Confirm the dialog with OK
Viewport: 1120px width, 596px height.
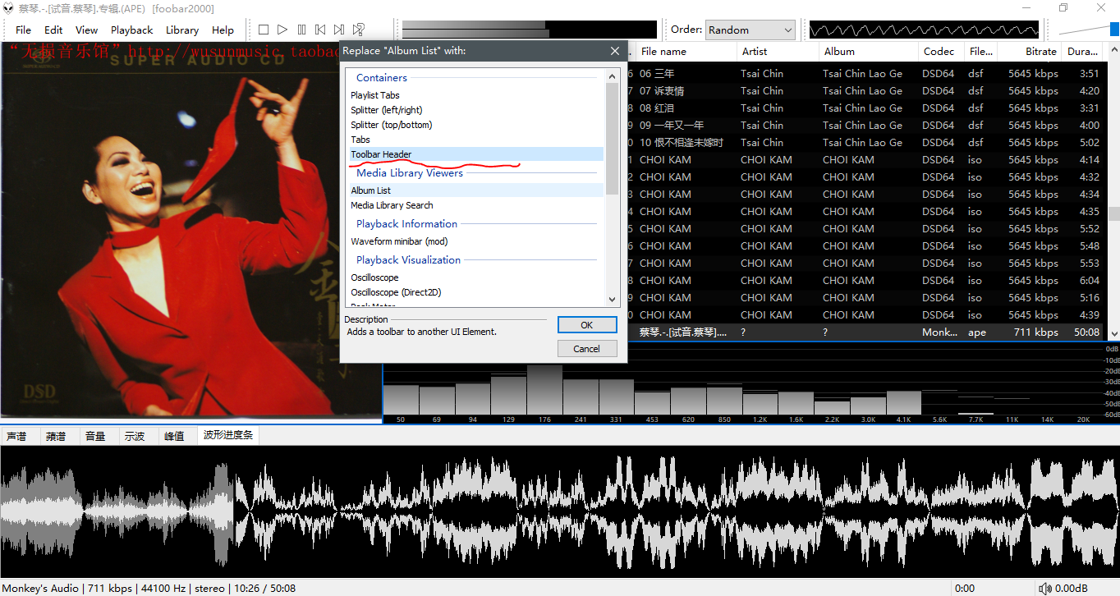click(x=586, y=325)
